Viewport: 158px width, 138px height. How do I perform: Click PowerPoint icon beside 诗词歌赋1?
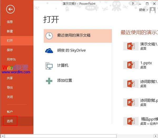131,84
